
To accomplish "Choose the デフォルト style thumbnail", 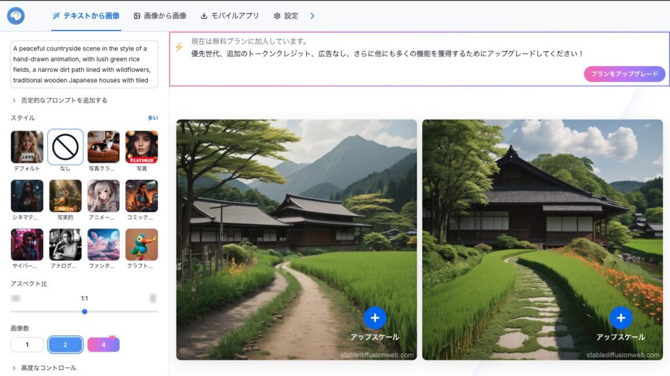I will pyautogui.click(x=27, y=146).
